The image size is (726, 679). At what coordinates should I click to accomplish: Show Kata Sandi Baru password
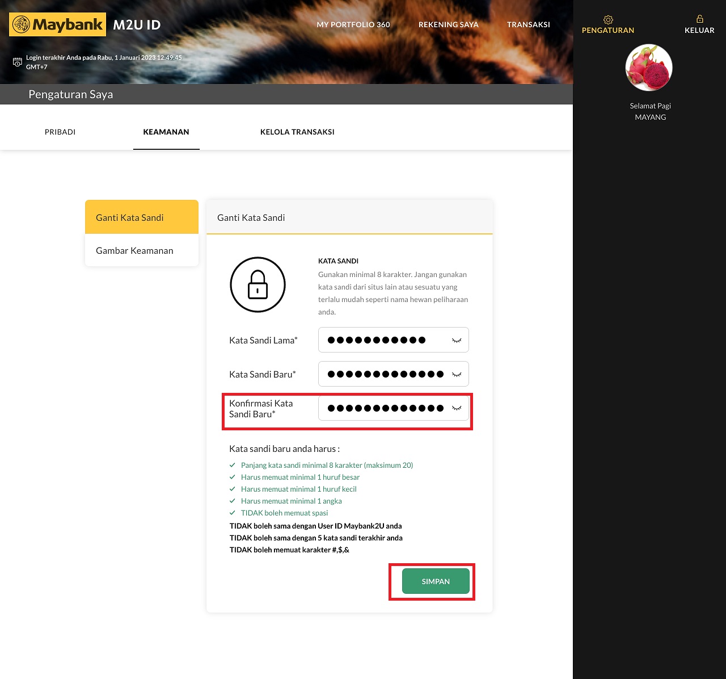click(457, 374)
